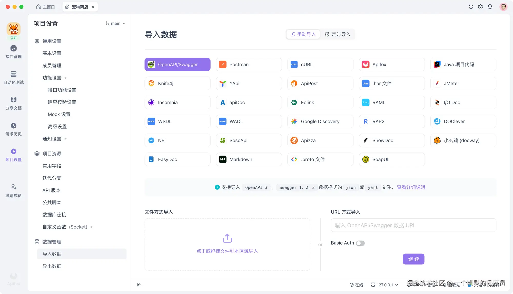Select OpenAPI/Swagger import format
Image resolution: width=513 pixels, height=294 pixels.
click(177, 65)
